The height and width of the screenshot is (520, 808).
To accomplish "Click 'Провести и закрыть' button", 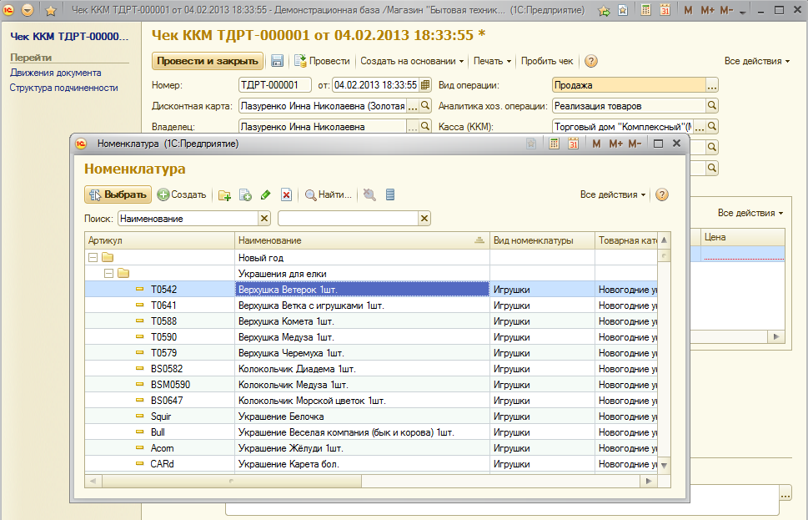I will 208,61.
